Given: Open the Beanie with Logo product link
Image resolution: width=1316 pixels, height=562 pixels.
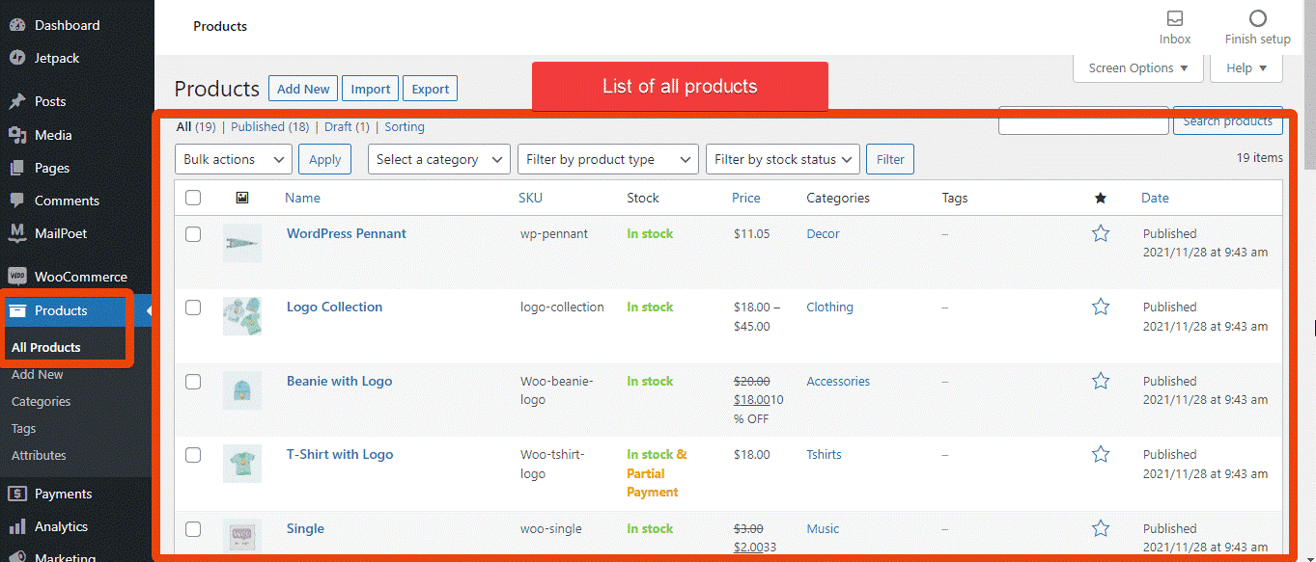Looking at the screenshot, I should (340, 381).
